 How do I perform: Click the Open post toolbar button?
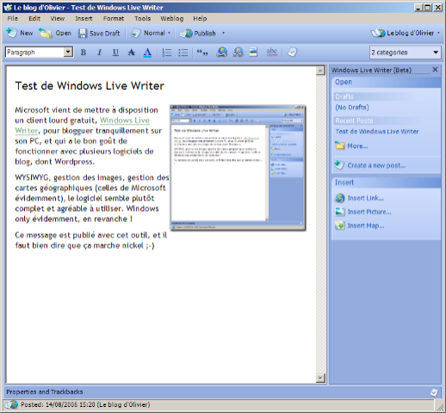tap(55, 33)
